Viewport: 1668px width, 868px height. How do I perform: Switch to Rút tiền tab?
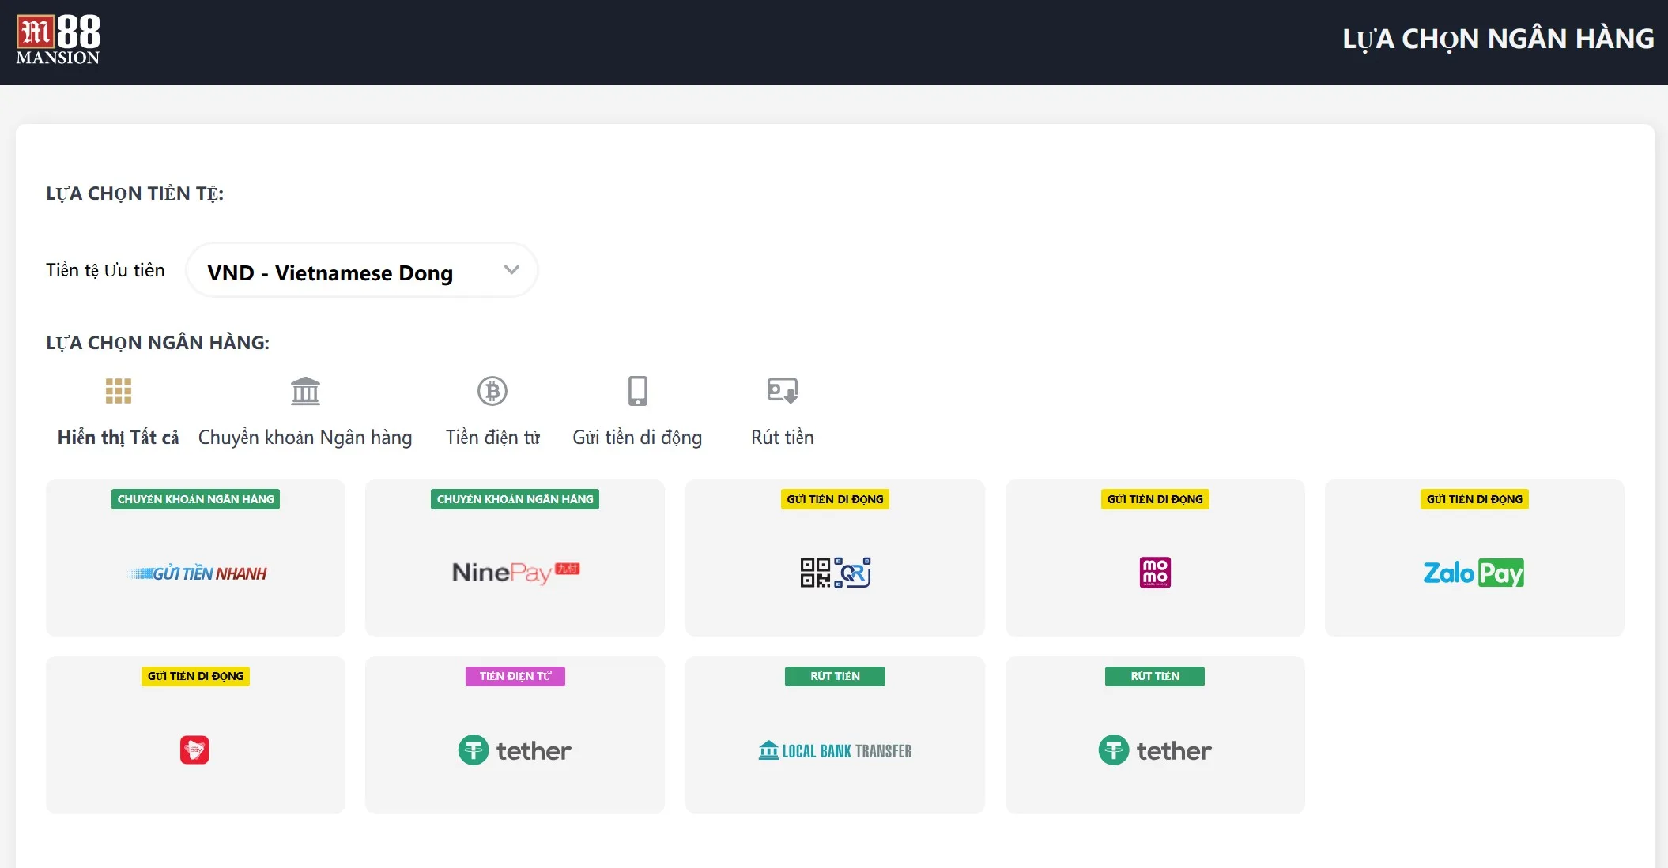coord(783,438)
